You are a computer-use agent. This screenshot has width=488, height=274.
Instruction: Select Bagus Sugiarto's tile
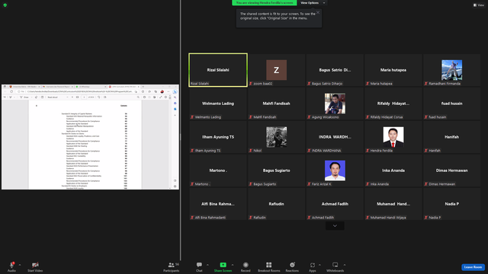276,170
